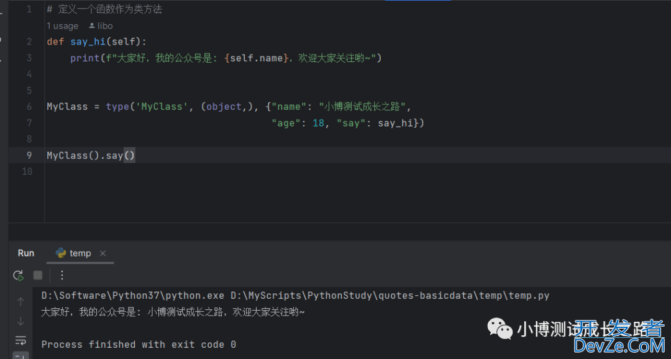This screenshot has height=359, width=671.
Task: Click the 'MyClass' string in type call
Action: coord(162,107)
